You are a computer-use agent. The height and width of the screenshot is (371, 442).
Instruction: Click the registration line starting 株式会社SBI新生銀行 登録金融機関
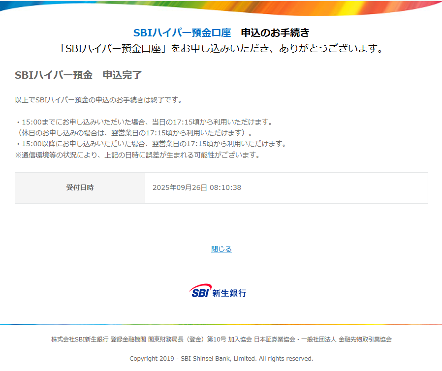click(x=221, y=340)
